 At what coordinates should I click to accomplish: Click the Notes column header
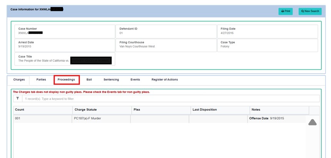(x=279, y=110)
